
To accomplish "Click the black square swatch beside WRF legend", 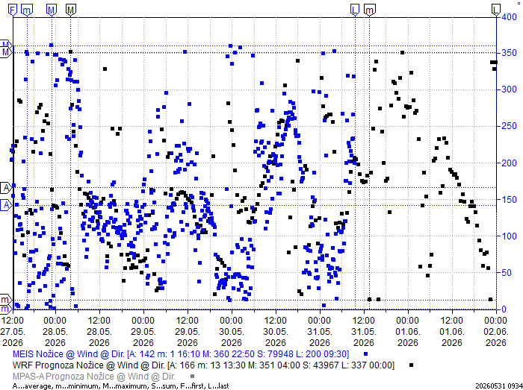I will point(411,365).
